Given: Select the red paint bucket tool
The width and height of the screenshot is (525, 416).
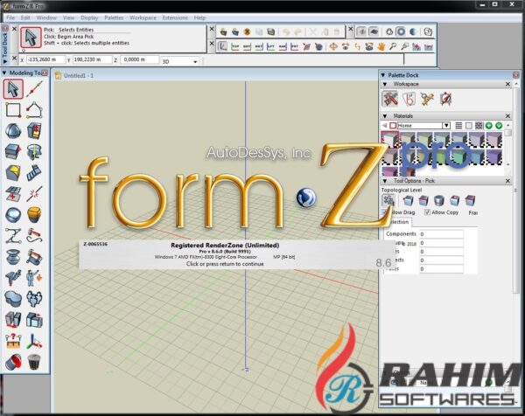Looking at the screenshot, I should pos(13,362).
